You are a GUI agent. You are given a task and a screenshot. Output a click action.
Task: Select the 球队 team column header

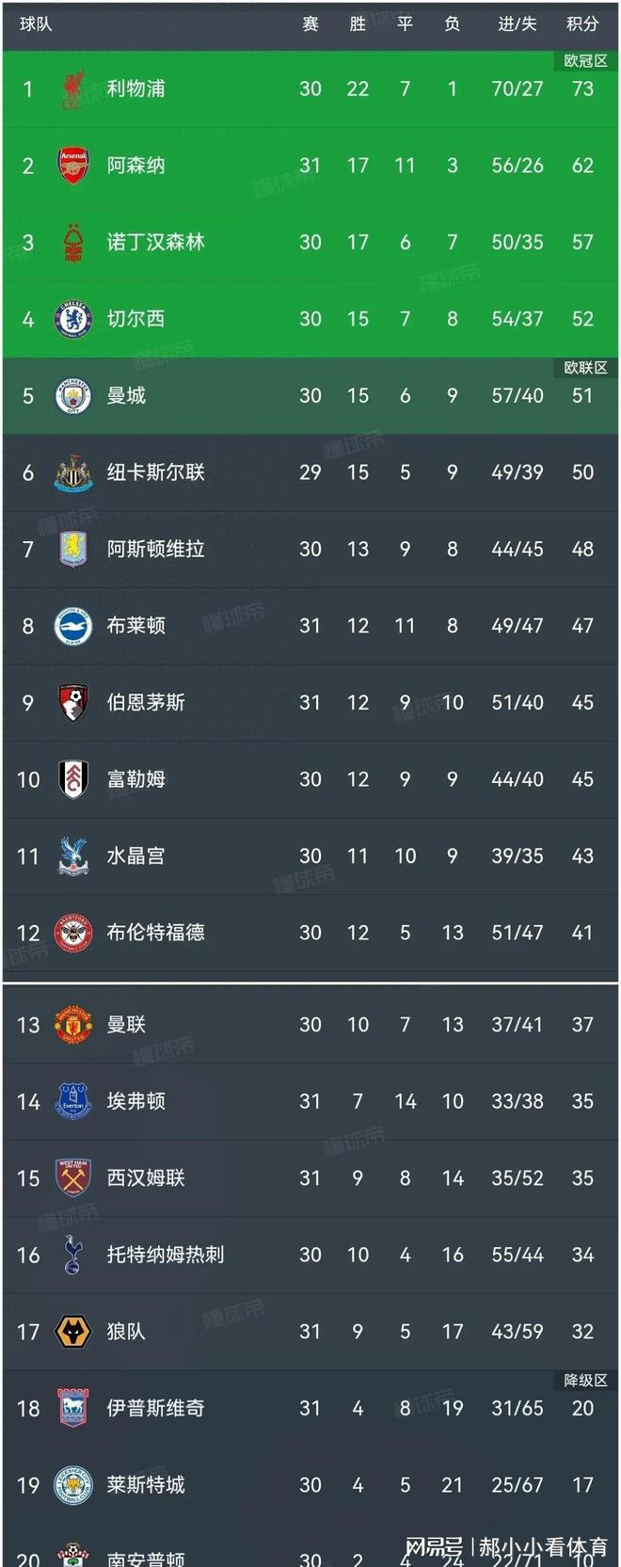click(36, 24)
